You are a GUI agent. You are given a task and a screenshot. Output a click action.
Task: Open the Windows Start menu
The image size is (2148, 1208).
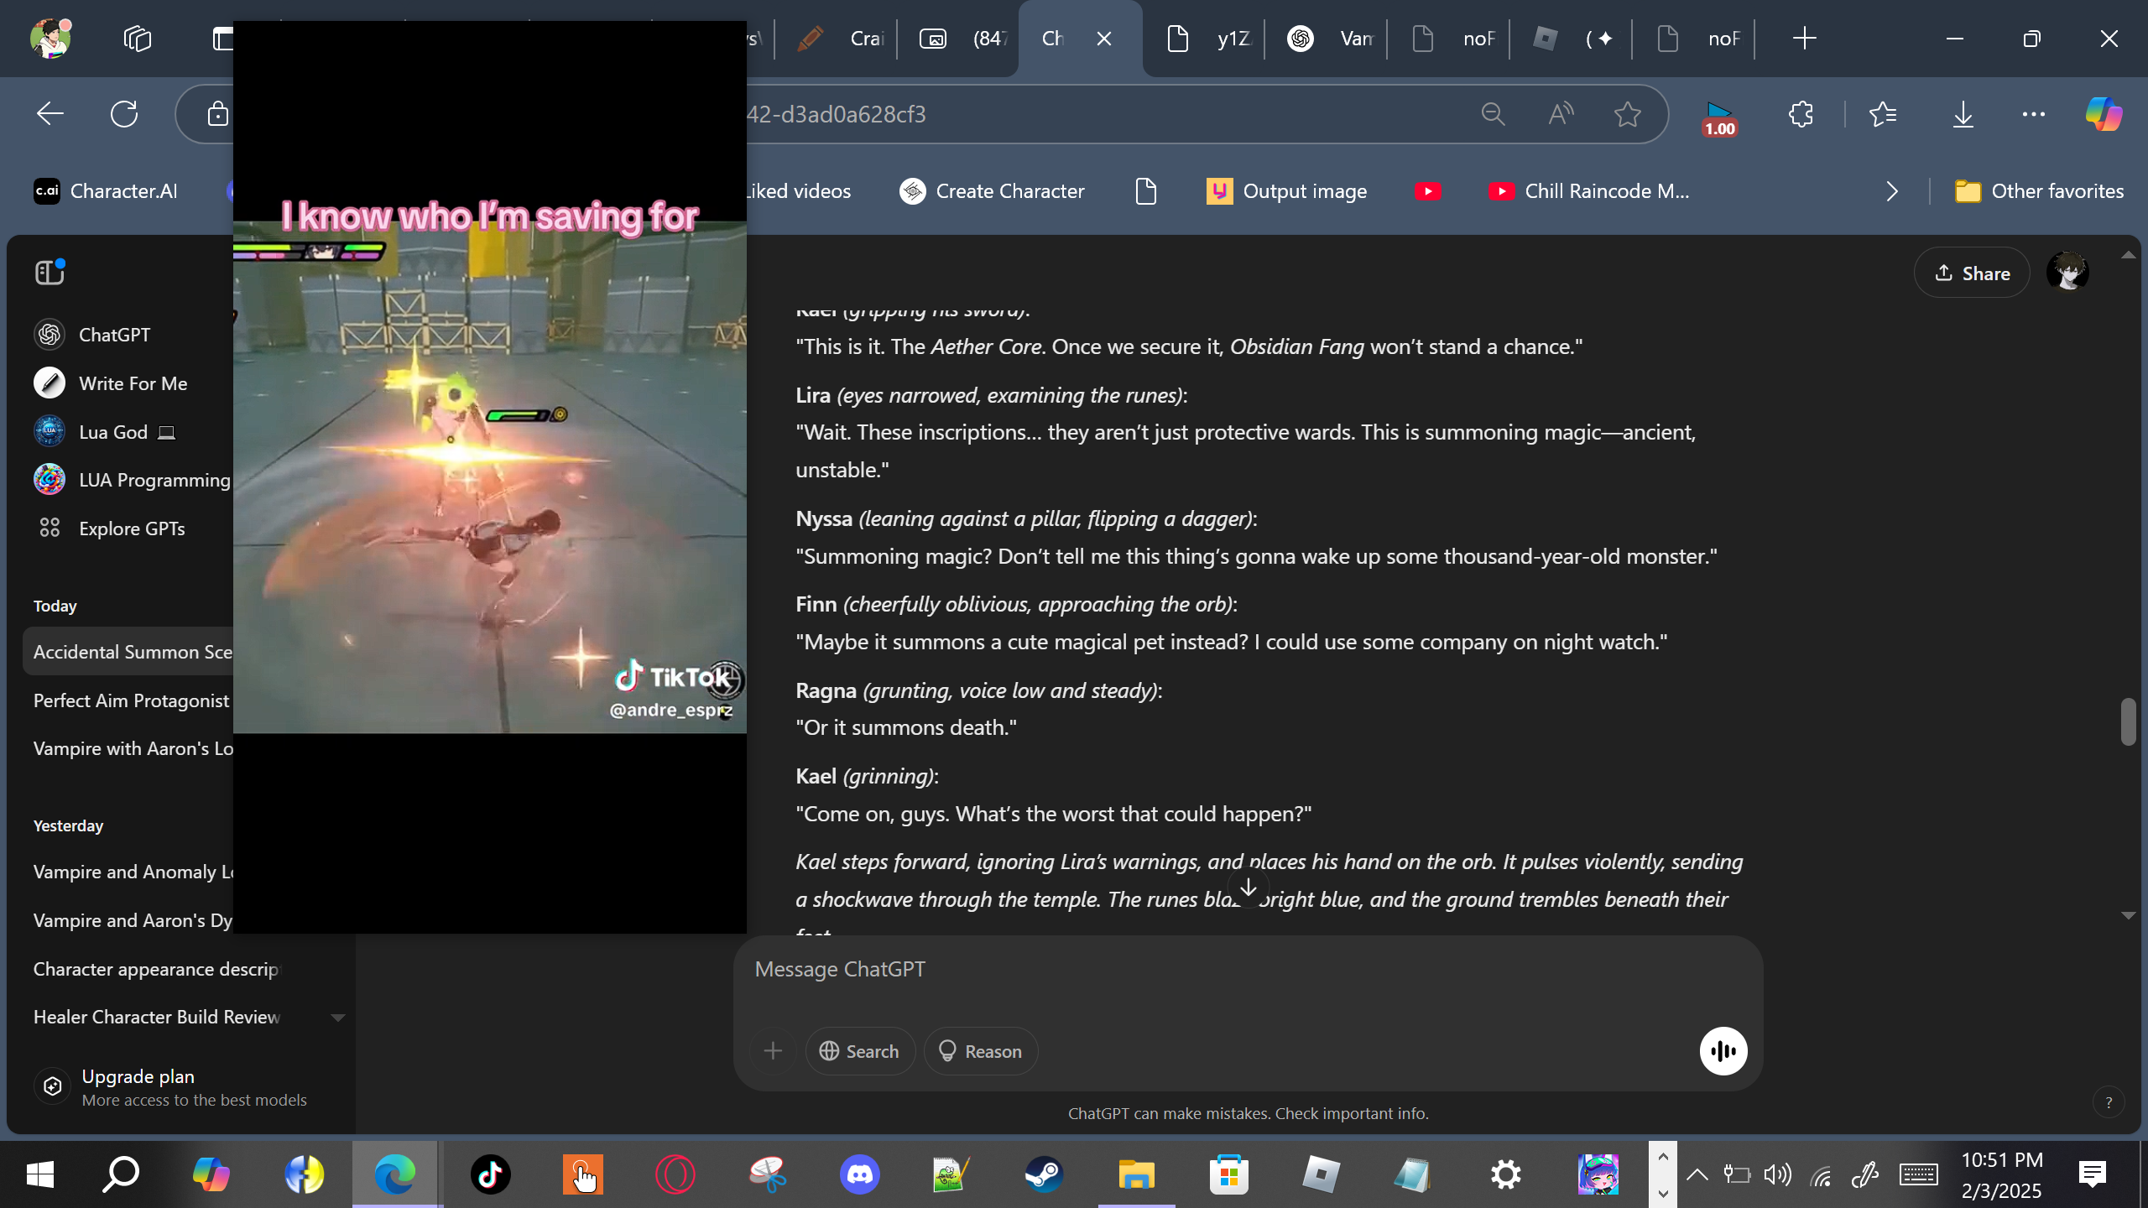pyautogui.click(x=40, y=1174)
